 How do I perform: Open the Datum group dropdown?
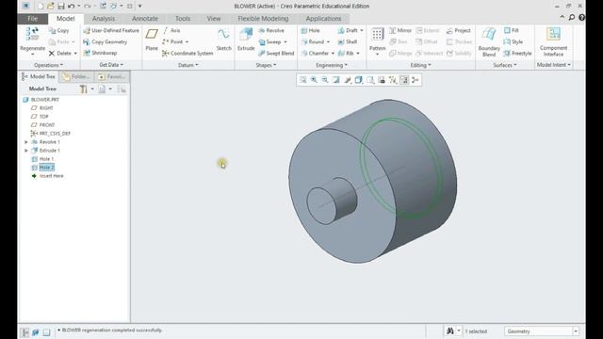pyautogui.click(x=188, y=65)
